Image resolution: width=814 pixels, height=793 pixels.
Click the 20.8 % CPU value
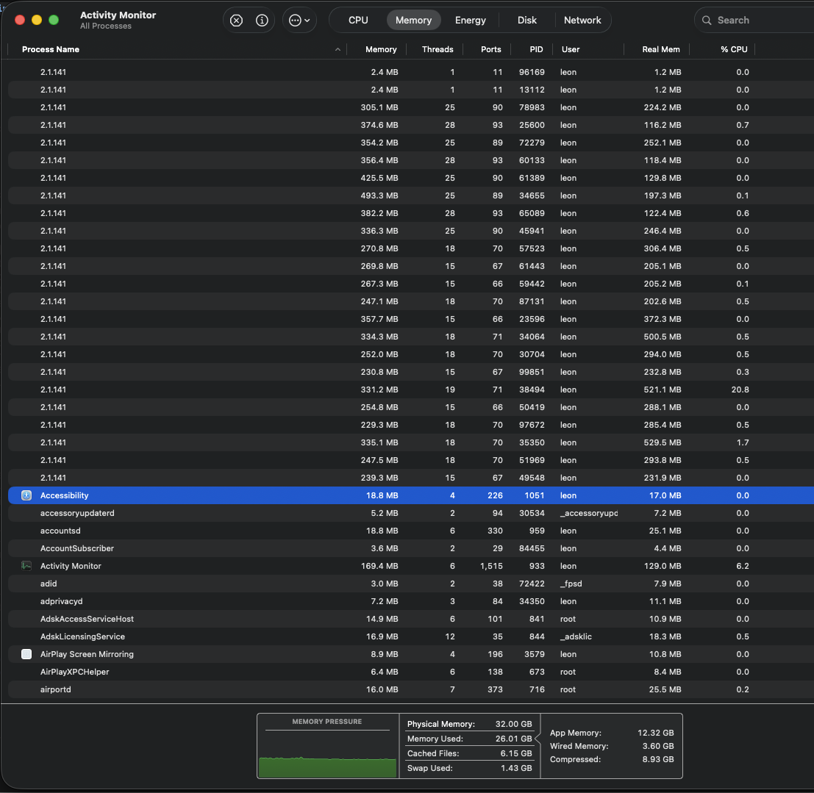tap(740, 390)
